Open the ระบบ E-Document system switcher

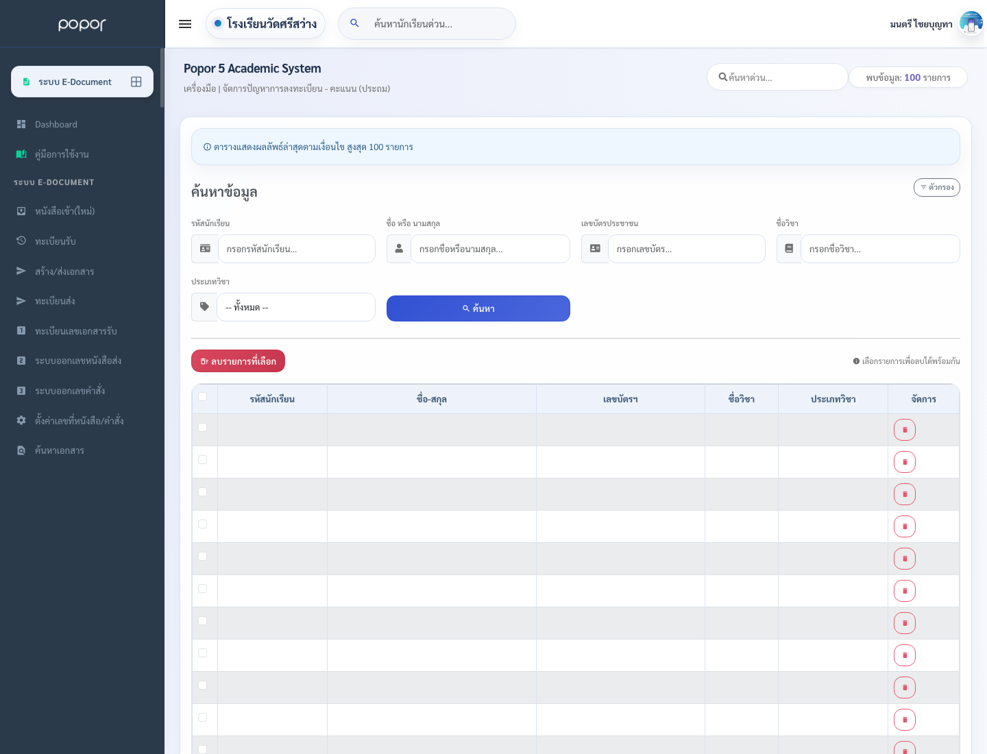point(82,82)
